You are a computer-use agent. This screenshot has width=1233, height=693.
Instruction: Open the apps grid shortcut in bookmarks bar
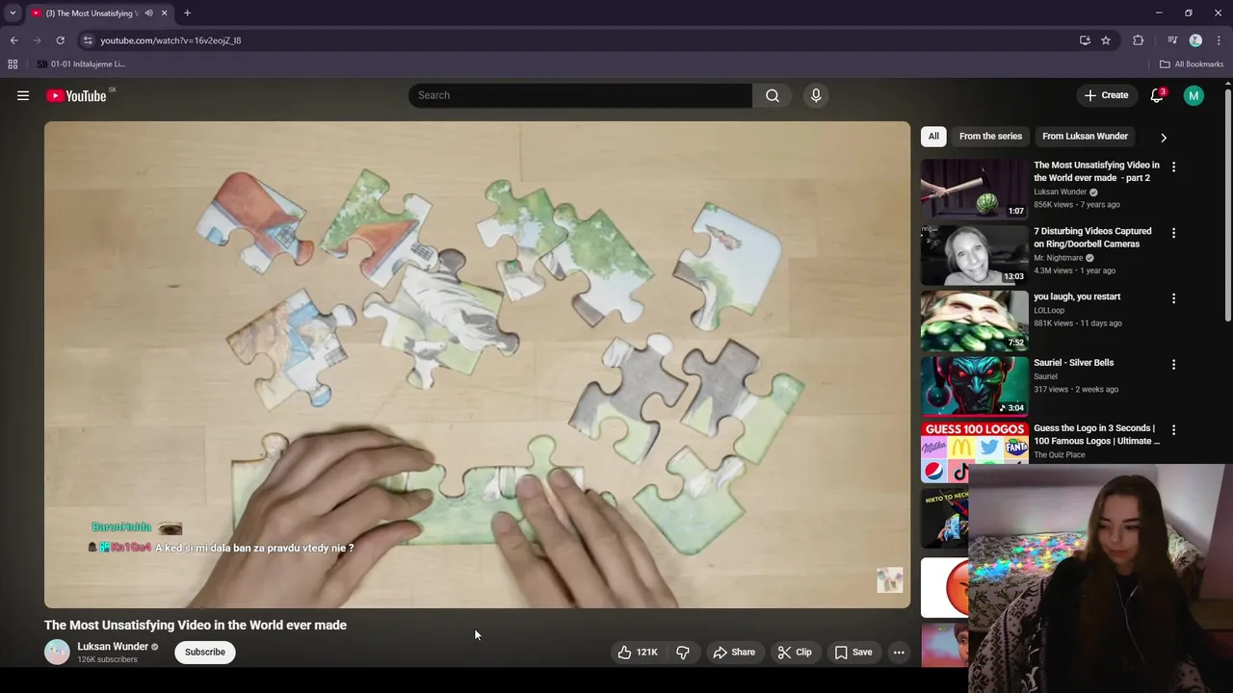[x=13, y=64]
